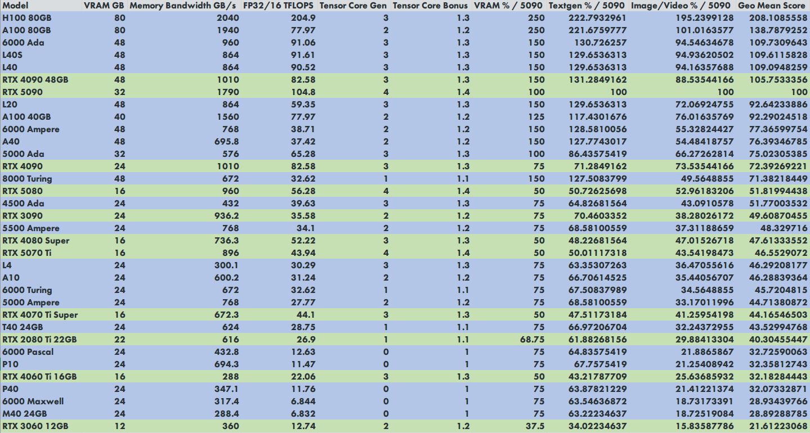
Task: Select the 695.8 bandwidth value
Action: point(226,142)
